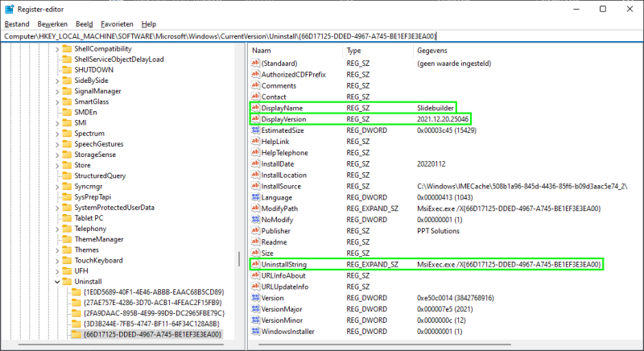Select the URLInfoAbout value name
Image resolution: width=644 pixels, height=351 pixels.
click(283, 275)
